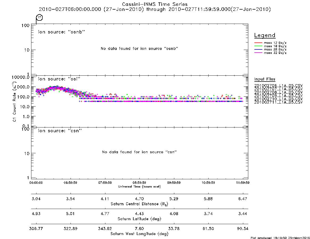Image resolution: width=310 pixels, height=239 pixels.
Task: Click the 06:00:00 time tick label
Action: click(x=36, y=183)
